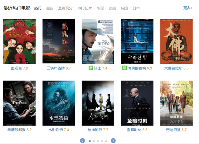Open the 大佛普拉斯 orange poster
Screen dimensions: 199x144
click(176, 41)
